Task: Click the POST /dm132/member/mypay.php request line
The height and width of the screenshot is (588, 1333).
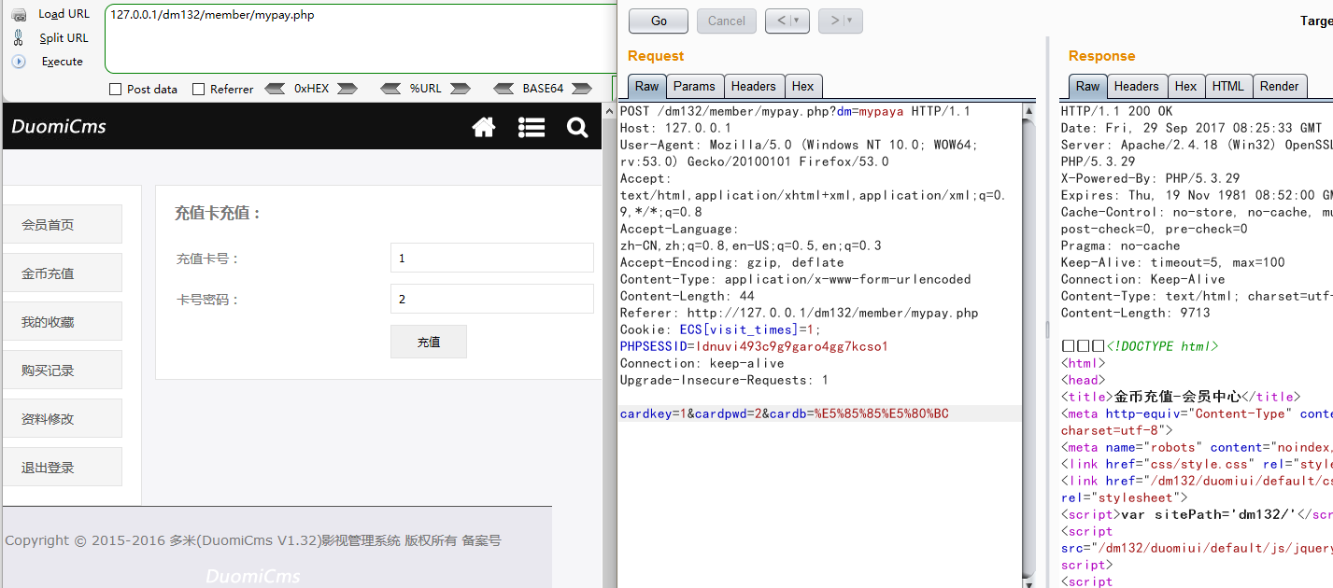Action: 795,111
